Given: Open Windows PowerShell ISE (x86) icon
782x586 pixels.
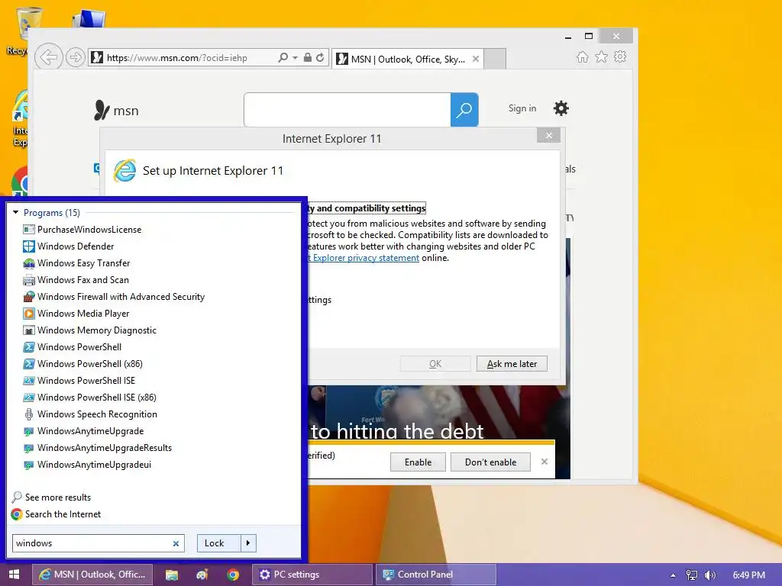Looking at the screenshot, I should tap(29, 397).
